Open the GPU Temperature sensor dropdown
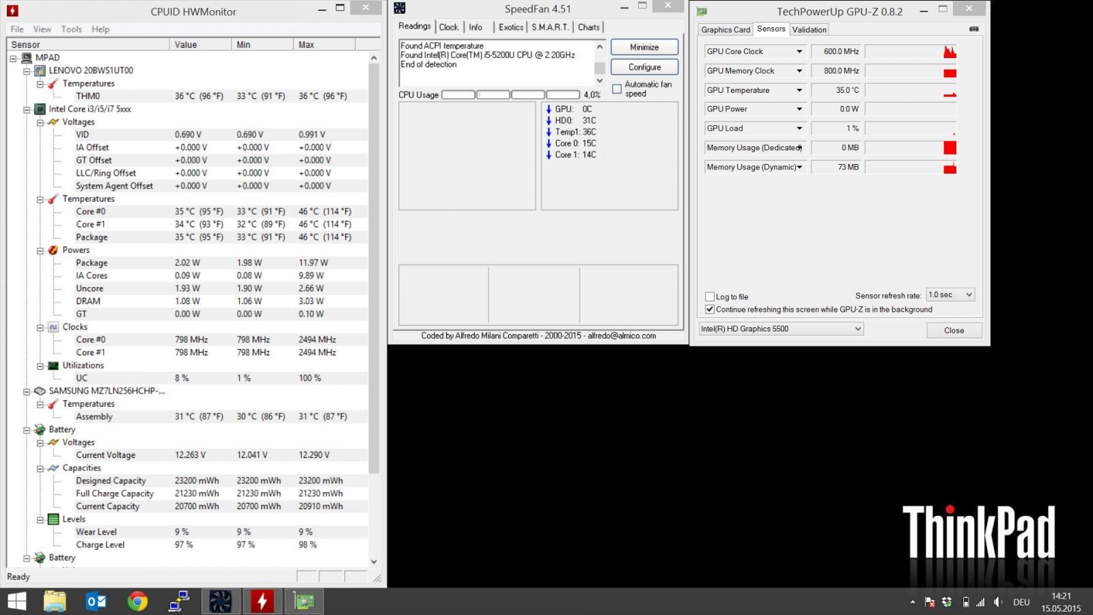The width and height of the screenshot is (1093, 615). [799, 90]
